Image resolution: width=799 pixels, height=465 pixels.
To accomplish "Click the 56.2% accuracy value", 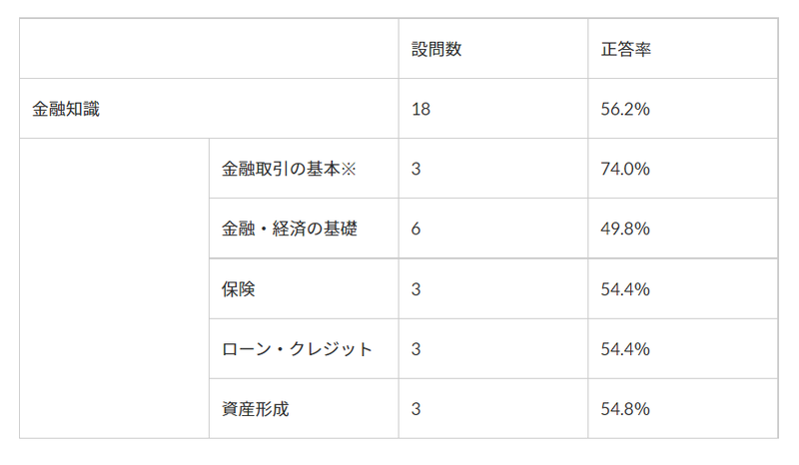I will click(x=625, y=109).
